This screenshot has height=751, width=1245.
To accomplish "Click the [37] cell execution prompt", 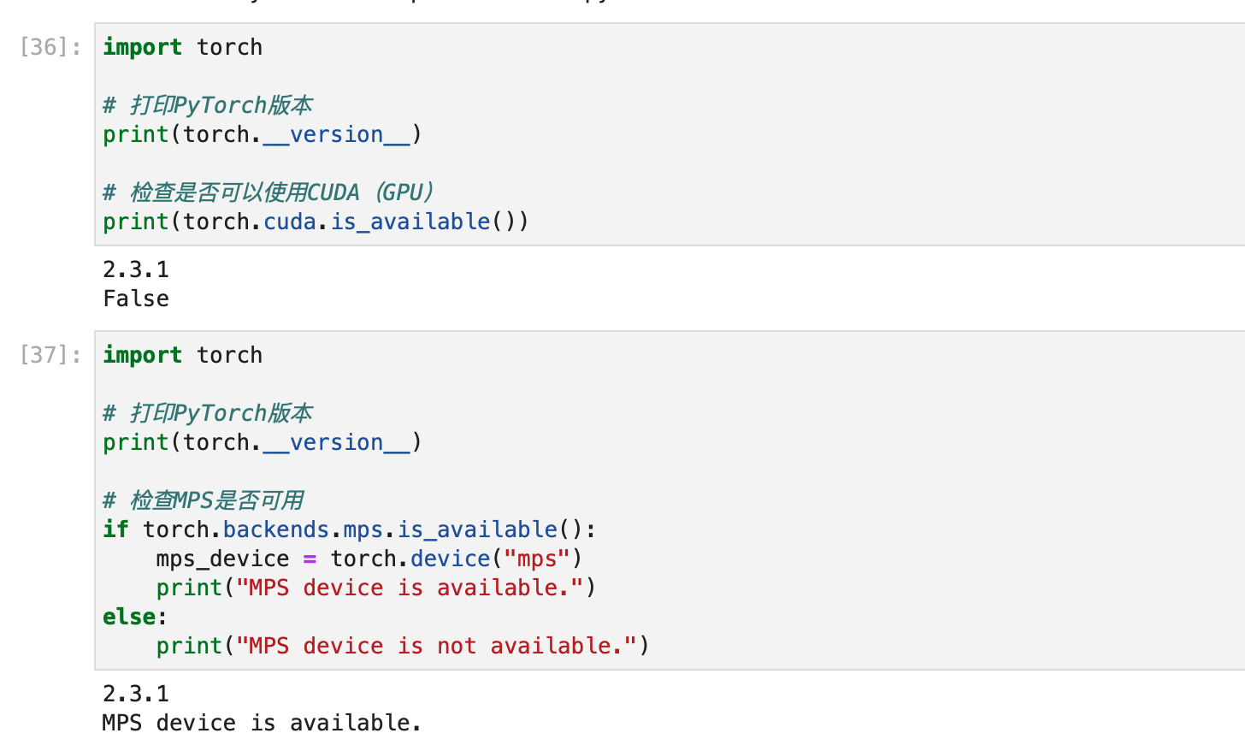I will coord(50,355).
